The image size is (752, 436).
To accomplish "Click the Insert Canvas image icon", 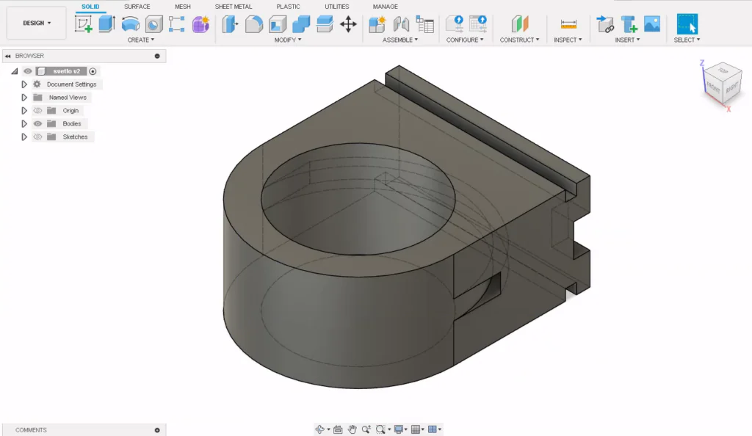I will [651, 24].
